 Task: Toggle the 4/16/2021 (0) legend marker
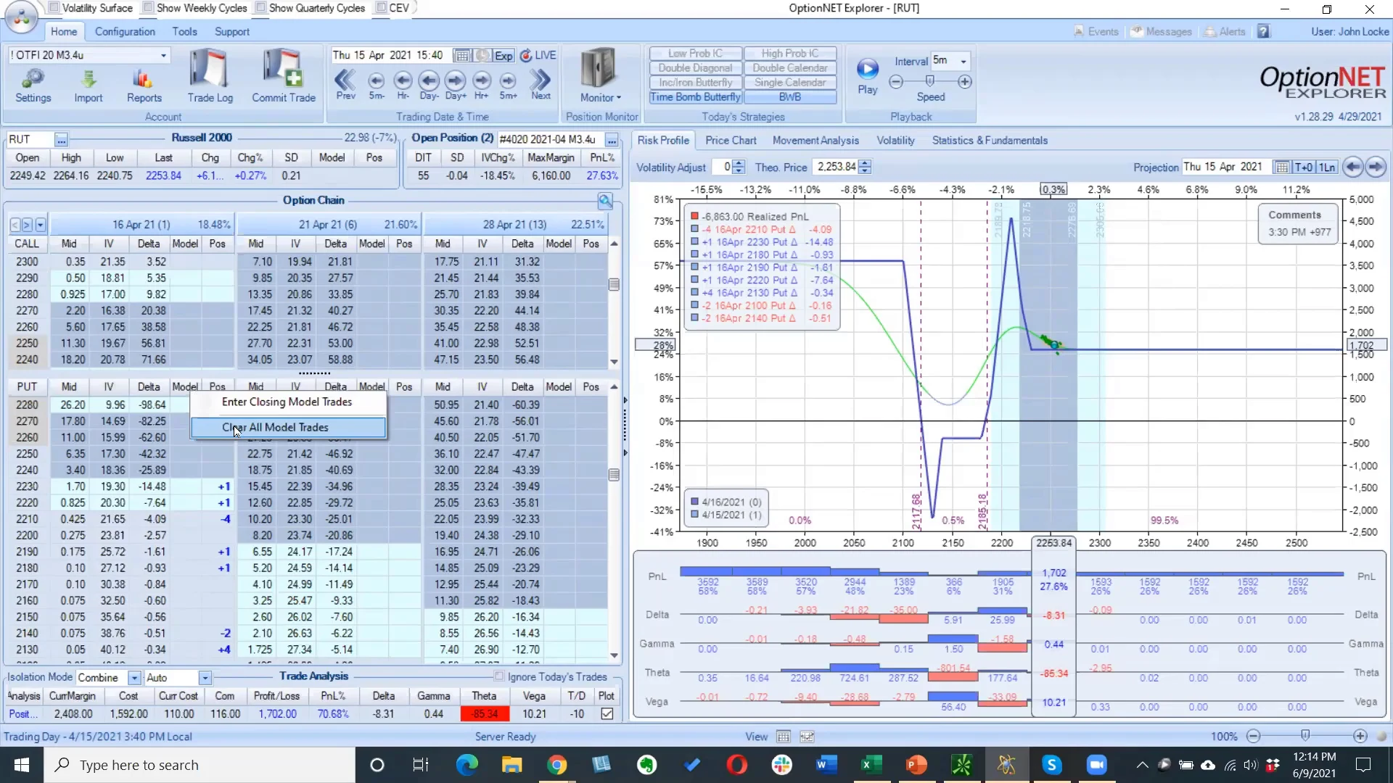(x=694, y=502)
